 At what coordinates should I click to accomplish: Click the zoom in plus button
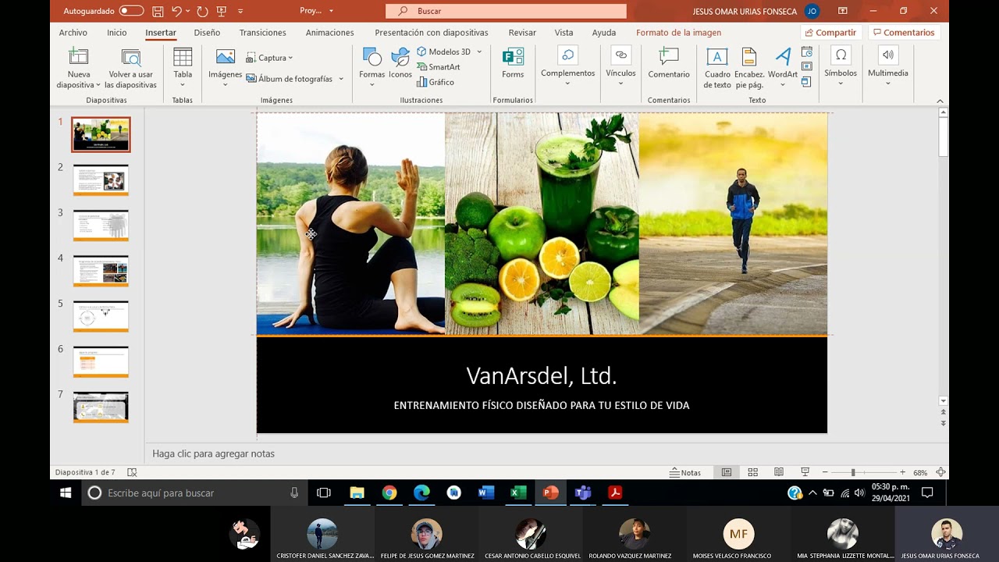[902, 472]
